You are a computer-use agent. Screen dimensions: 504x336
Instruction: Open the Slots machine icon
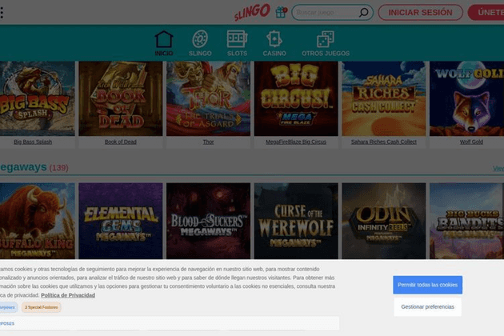[238, 43]
